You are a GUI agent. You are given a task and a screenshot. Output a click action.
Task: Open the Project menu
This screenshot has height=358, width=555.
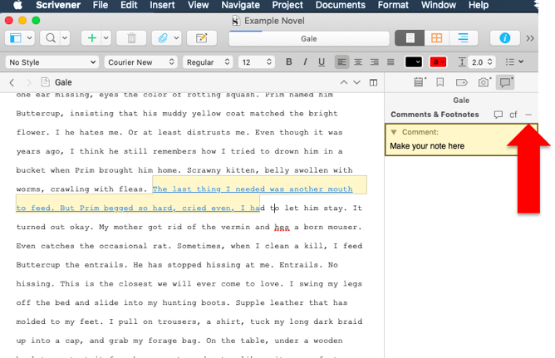pos(287,5)
